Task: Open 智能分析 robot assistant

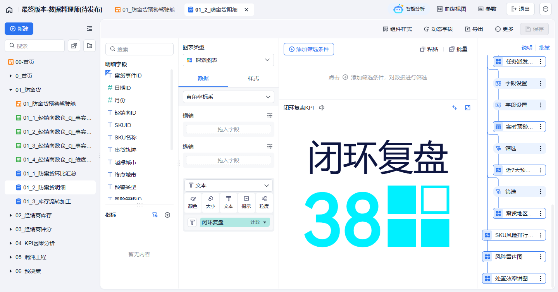Action: [x=409, y=9]
